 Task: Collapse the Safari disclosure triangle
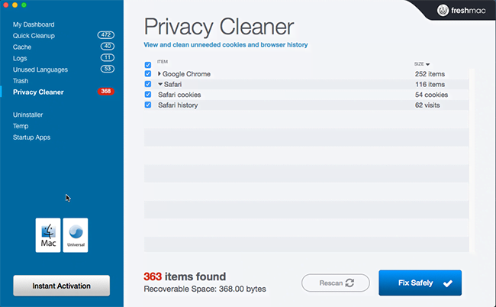pyautogui.click(x=160, y=84)
